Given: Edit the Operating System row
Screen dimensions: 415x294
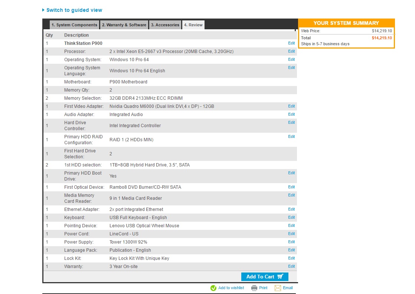Looking at the screenshot, I should [291, 60].
